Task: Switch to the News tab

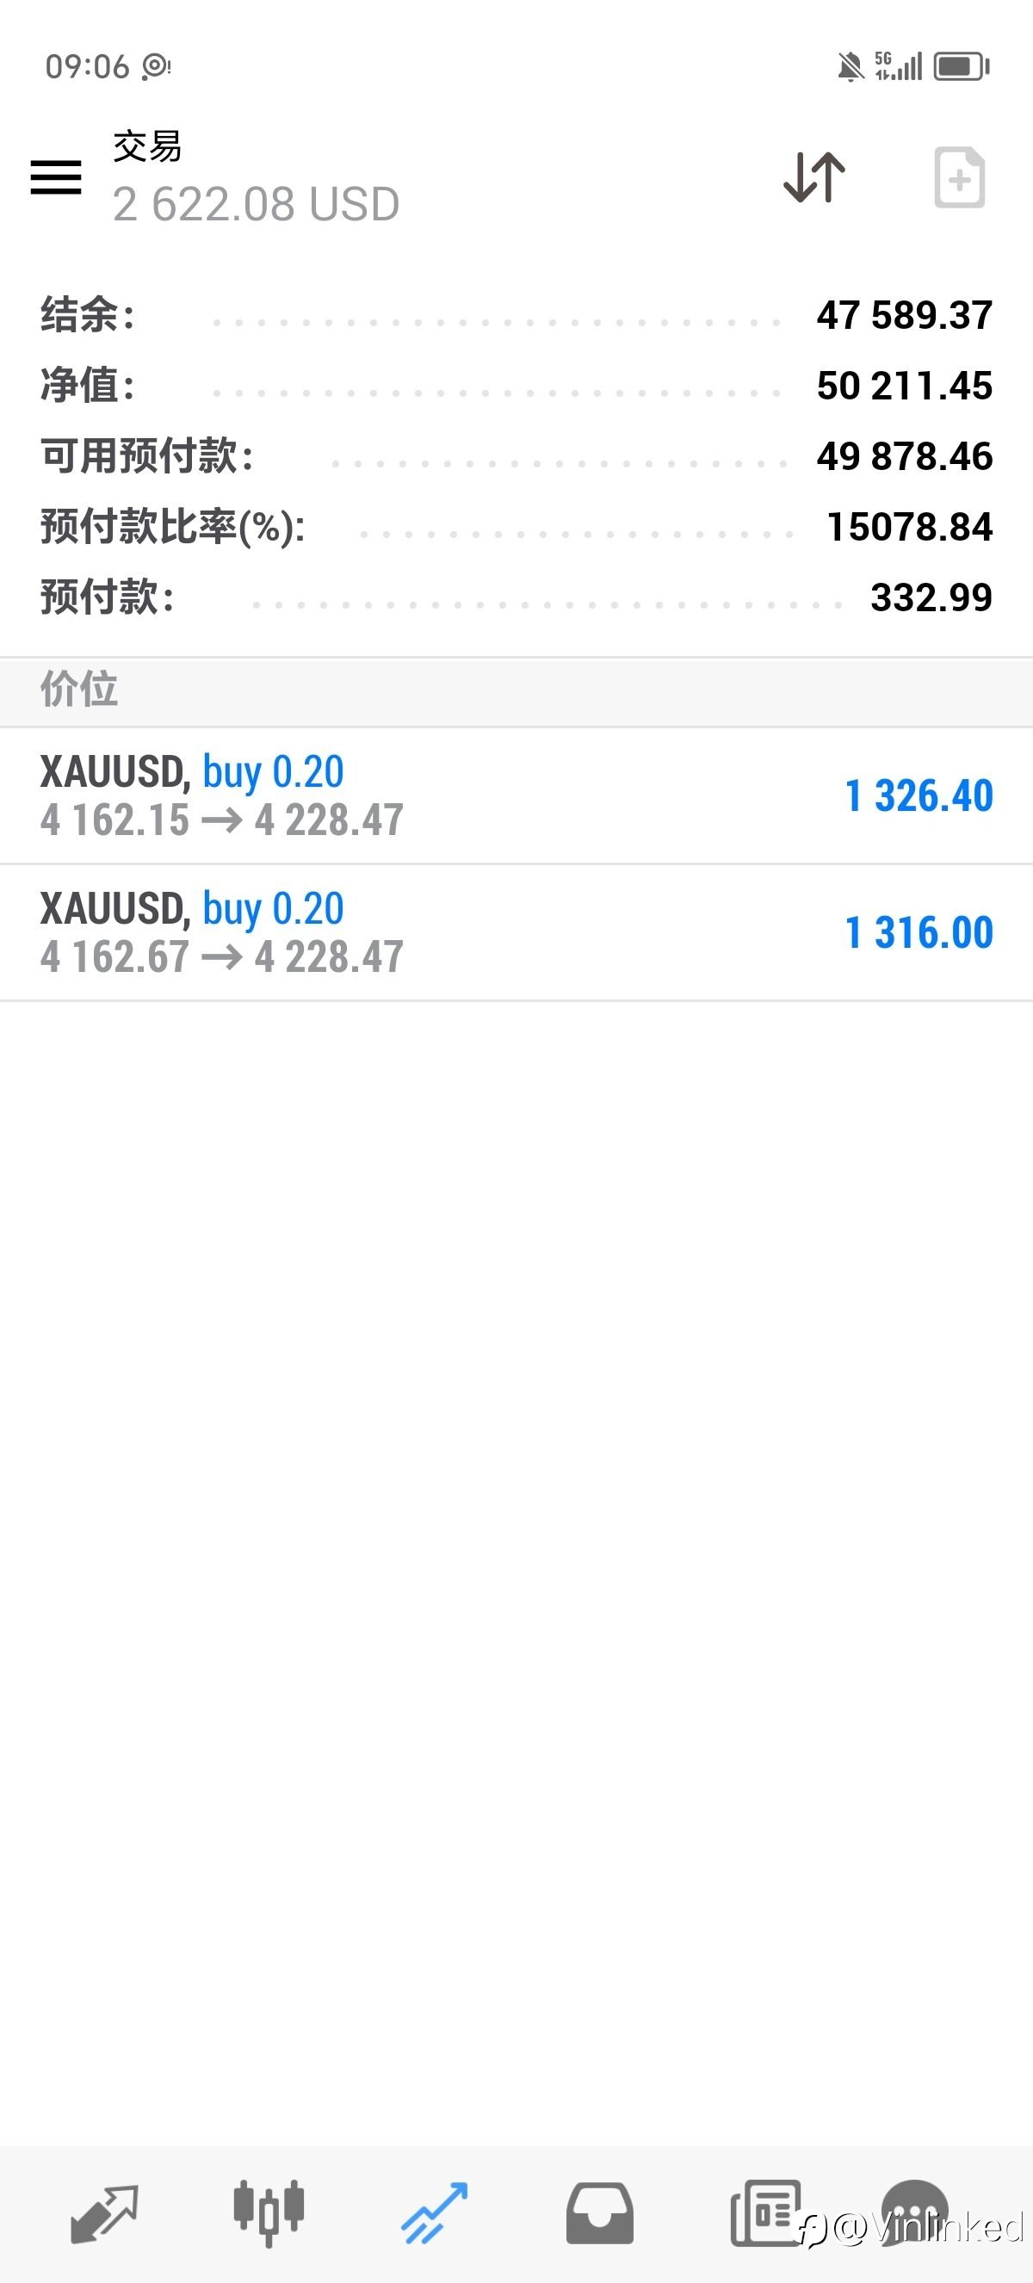Action: [x=764, y=2213]
